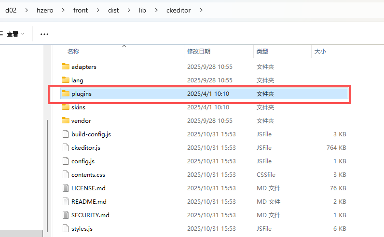Sort by 修改日期 column header

tap(199, 51)
